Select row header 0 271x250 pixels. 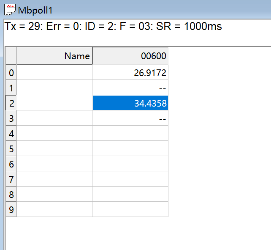[x=11, y=73]
